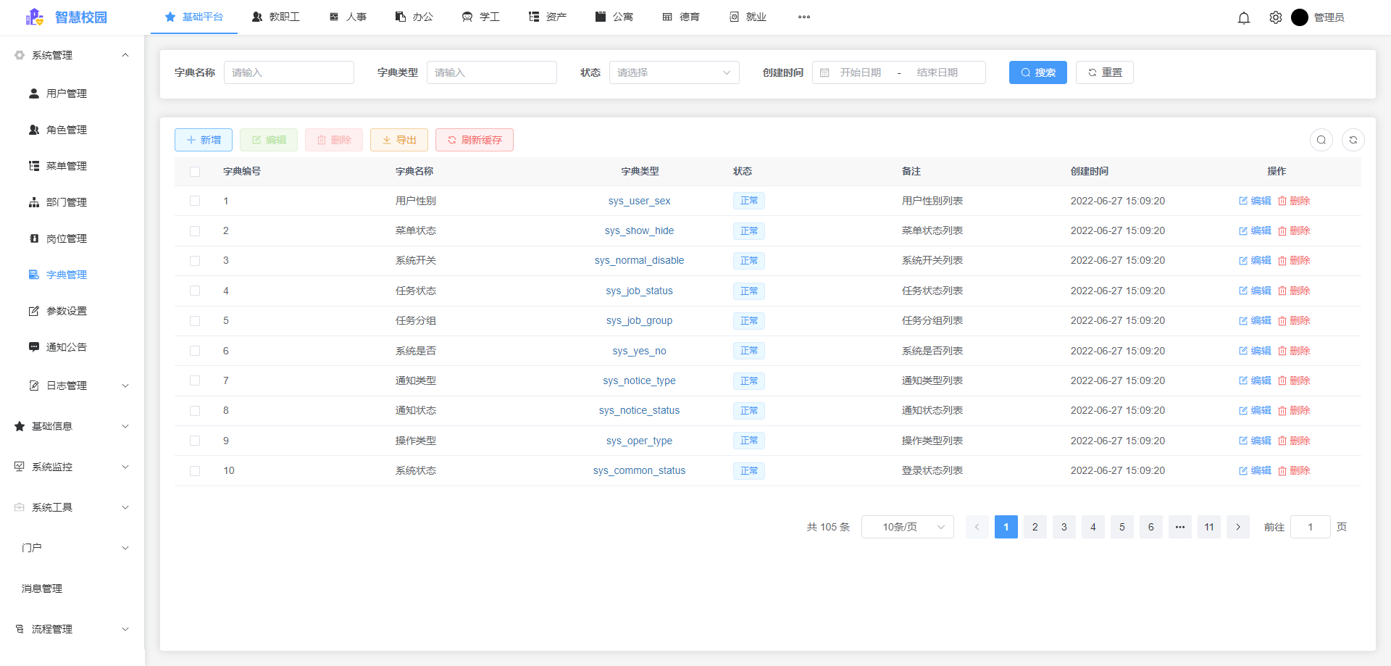Open 部门管理 via its org-chart icon
This screenshot has width=1391, height=666.
[x=33, y=201]
